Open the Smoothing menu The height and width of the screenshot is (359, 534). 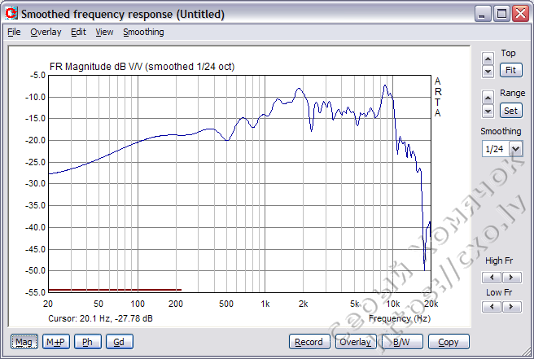(x=143, y=32)
